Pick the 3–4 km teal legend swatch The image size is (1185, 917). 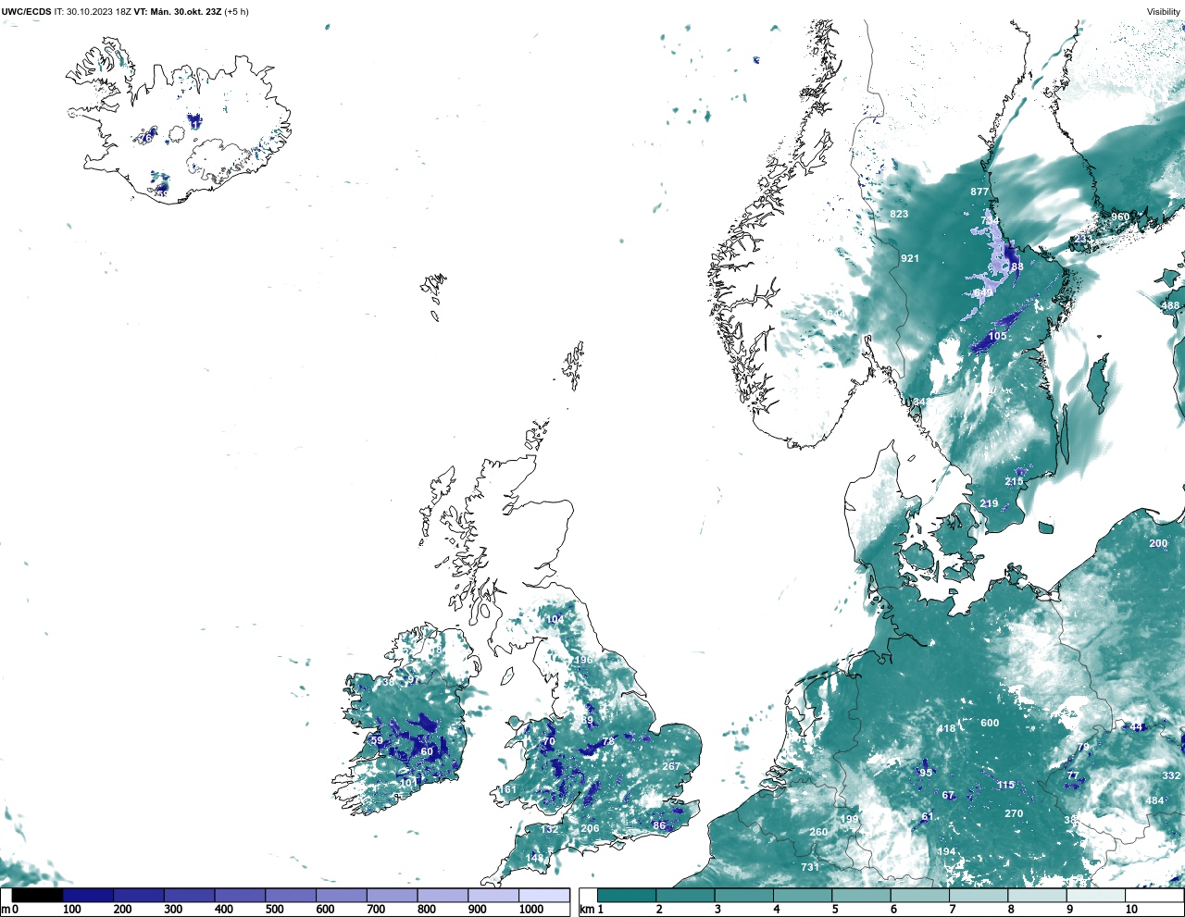(744, 895)
